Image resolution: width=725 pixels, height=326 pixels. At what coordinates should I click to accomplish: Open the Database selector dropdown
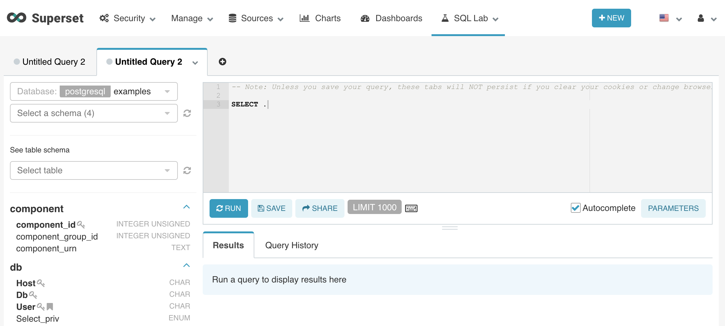tap(94, 91)
